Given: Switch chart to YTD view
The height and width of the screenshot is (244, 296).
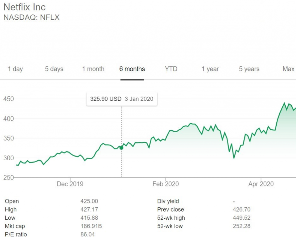Looking at the screenshot, I should 171,69.
